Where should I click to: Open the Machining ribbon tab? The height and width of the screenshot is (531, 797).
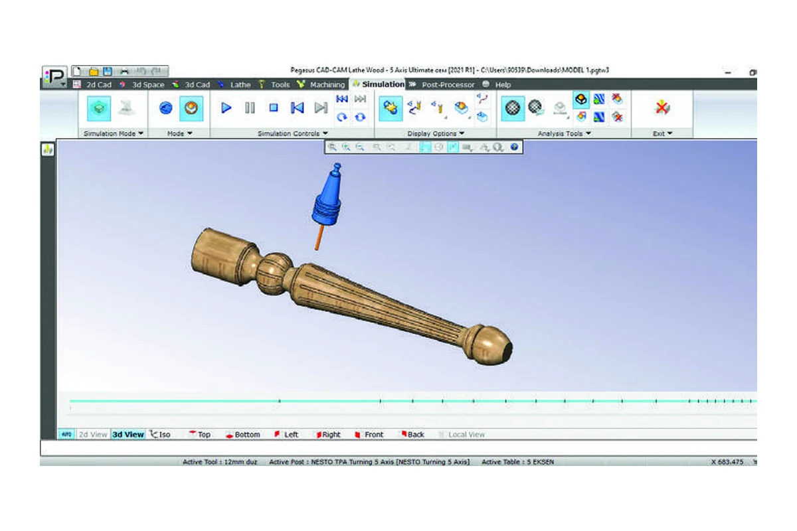pos(321,85)
